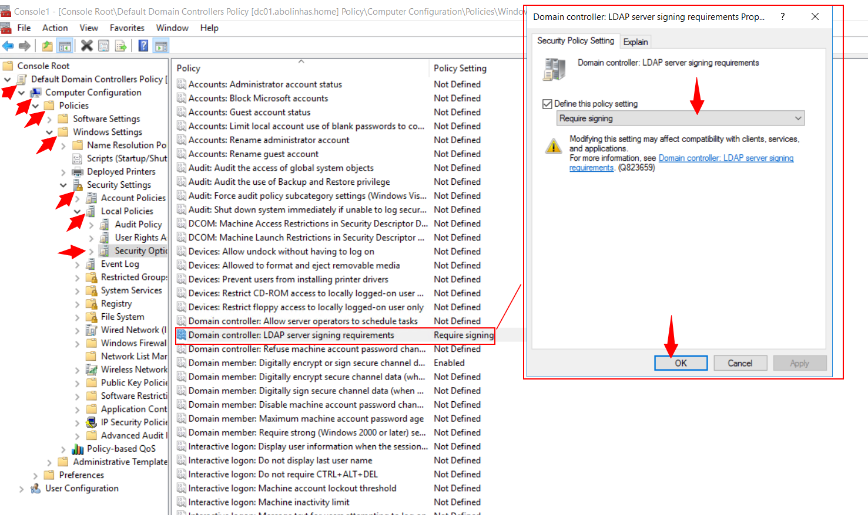Click the Export List toolbar icon

click(x=120, y=46)
